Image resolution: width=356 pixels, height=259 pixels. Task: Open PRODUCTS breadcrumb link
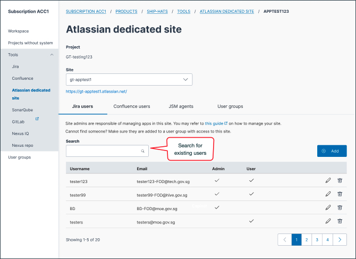[x=126, y=11]
